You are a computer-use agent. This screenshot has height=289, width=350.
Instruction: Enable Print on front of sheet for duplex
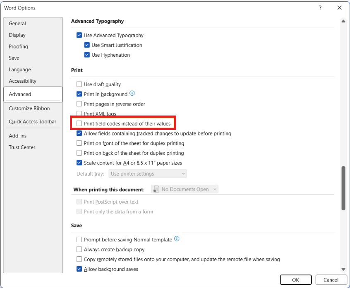pos(79,143)
